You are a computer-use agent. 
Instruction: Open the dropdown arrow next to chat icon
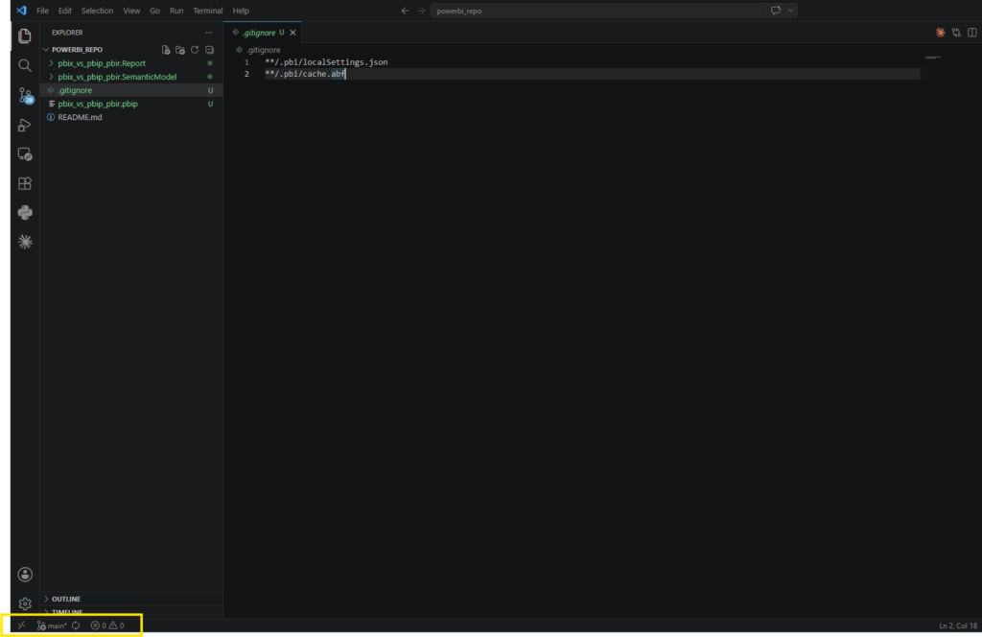click(790, 11)
